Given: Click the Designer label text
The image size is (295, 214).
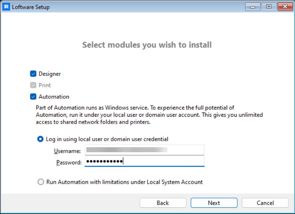Looking at the screenshot, I should (50, 74).
